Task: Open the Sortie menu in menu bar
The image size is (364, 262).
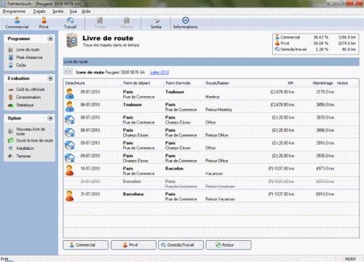Action: click(58, 12)
